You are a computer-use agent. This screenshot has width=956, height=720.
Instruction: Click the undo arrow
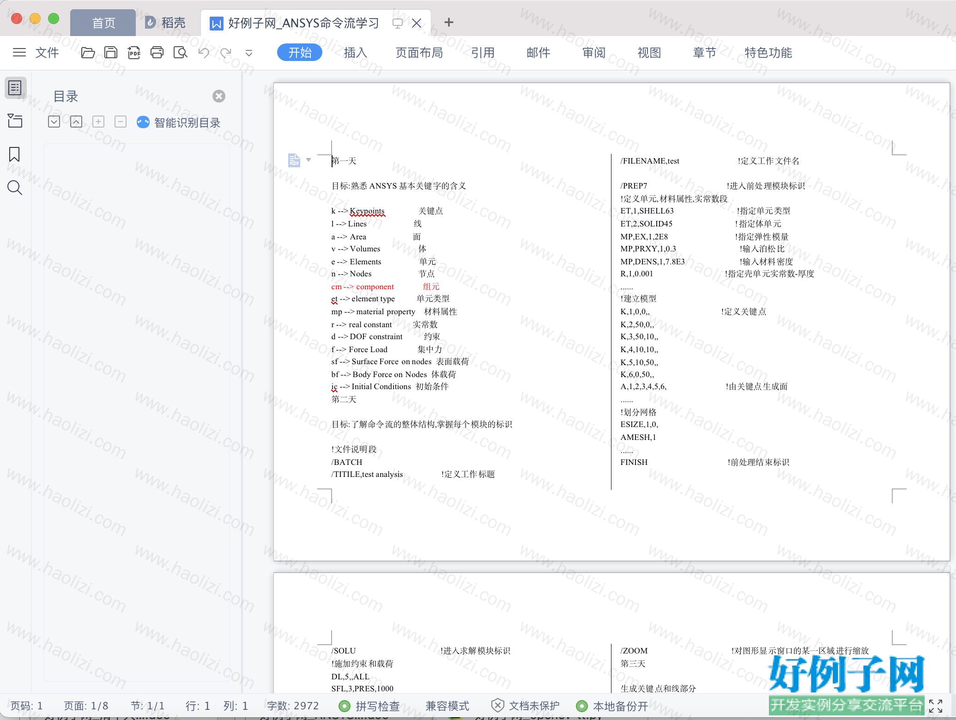tap(204, 53)
